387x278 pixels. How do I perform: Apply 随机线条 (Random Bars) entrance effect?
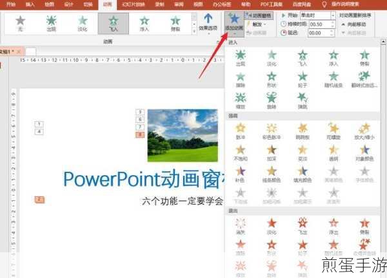pyautogui.click(x=333, y=79)
